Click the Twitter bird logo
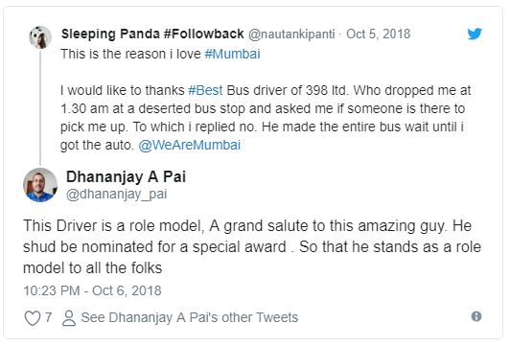Viewport: 510px width, 347px height. (x=475, y=34)
